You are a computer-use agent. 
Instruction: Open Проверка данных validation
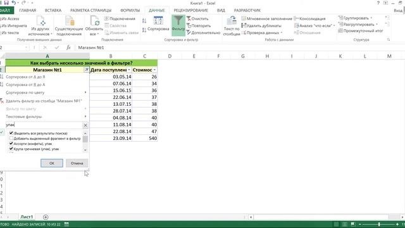(262, 32)
